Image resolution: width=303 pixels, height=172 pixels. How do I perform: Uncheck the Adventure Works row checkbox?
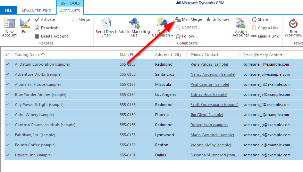[8, 74]
